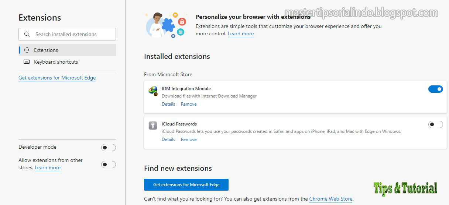Open the sidebar Get extensions for Microsoft Edge link
The image size is (449, 205).
(x=57, y=78)
